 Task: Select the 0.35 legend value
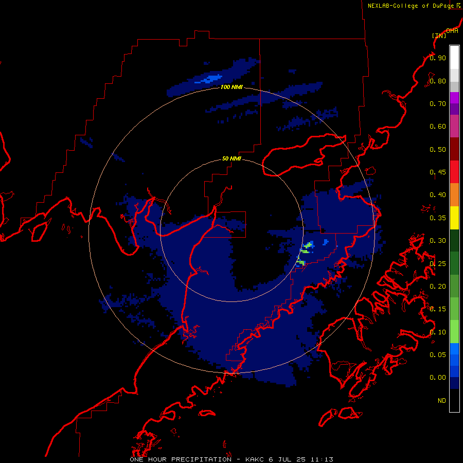tap(438, 218)
